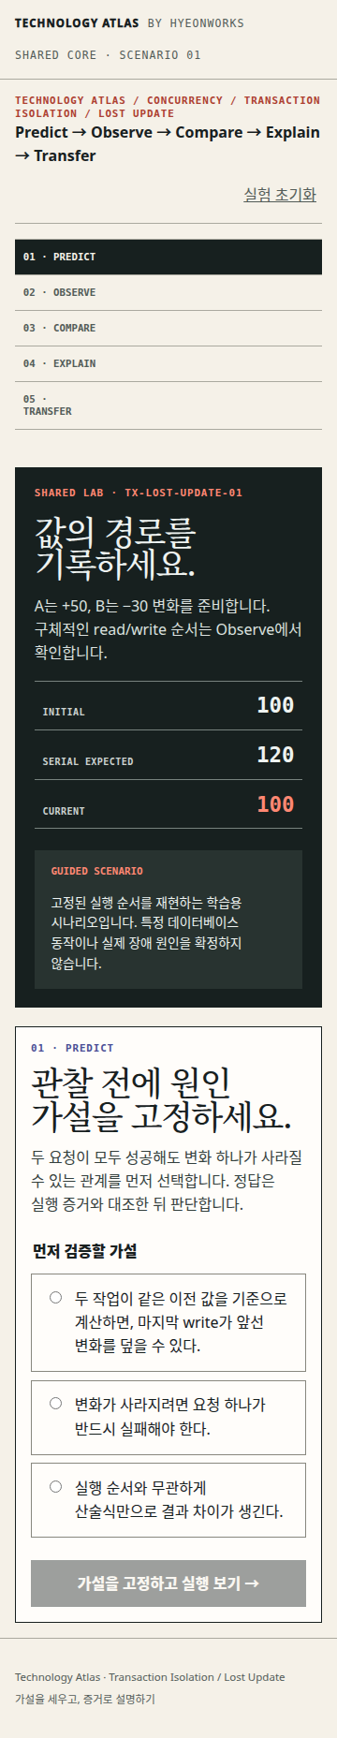This screenshot has width=337, height=1738.
Task: Open the 04 · EXPLAIN step tab
Action: click(168, 363)
